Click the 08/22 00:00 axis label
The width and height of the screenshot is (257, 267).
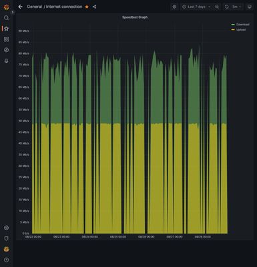33,237
